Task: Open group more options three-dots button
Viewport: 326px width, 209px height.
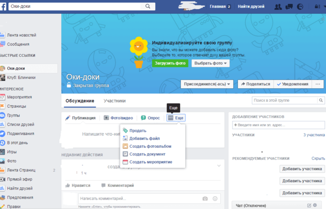Action: click(318, 84)
